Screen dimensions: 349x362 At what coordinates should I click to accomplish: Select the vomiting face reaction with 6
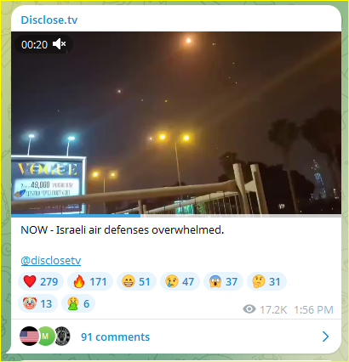coord(78,303)
